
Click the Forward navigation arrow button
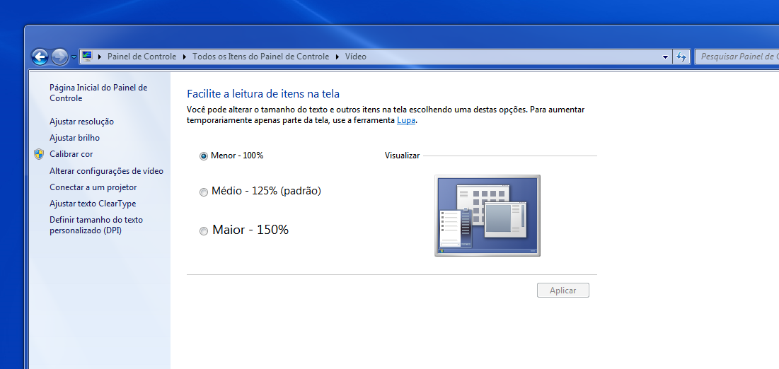[59, 57]
